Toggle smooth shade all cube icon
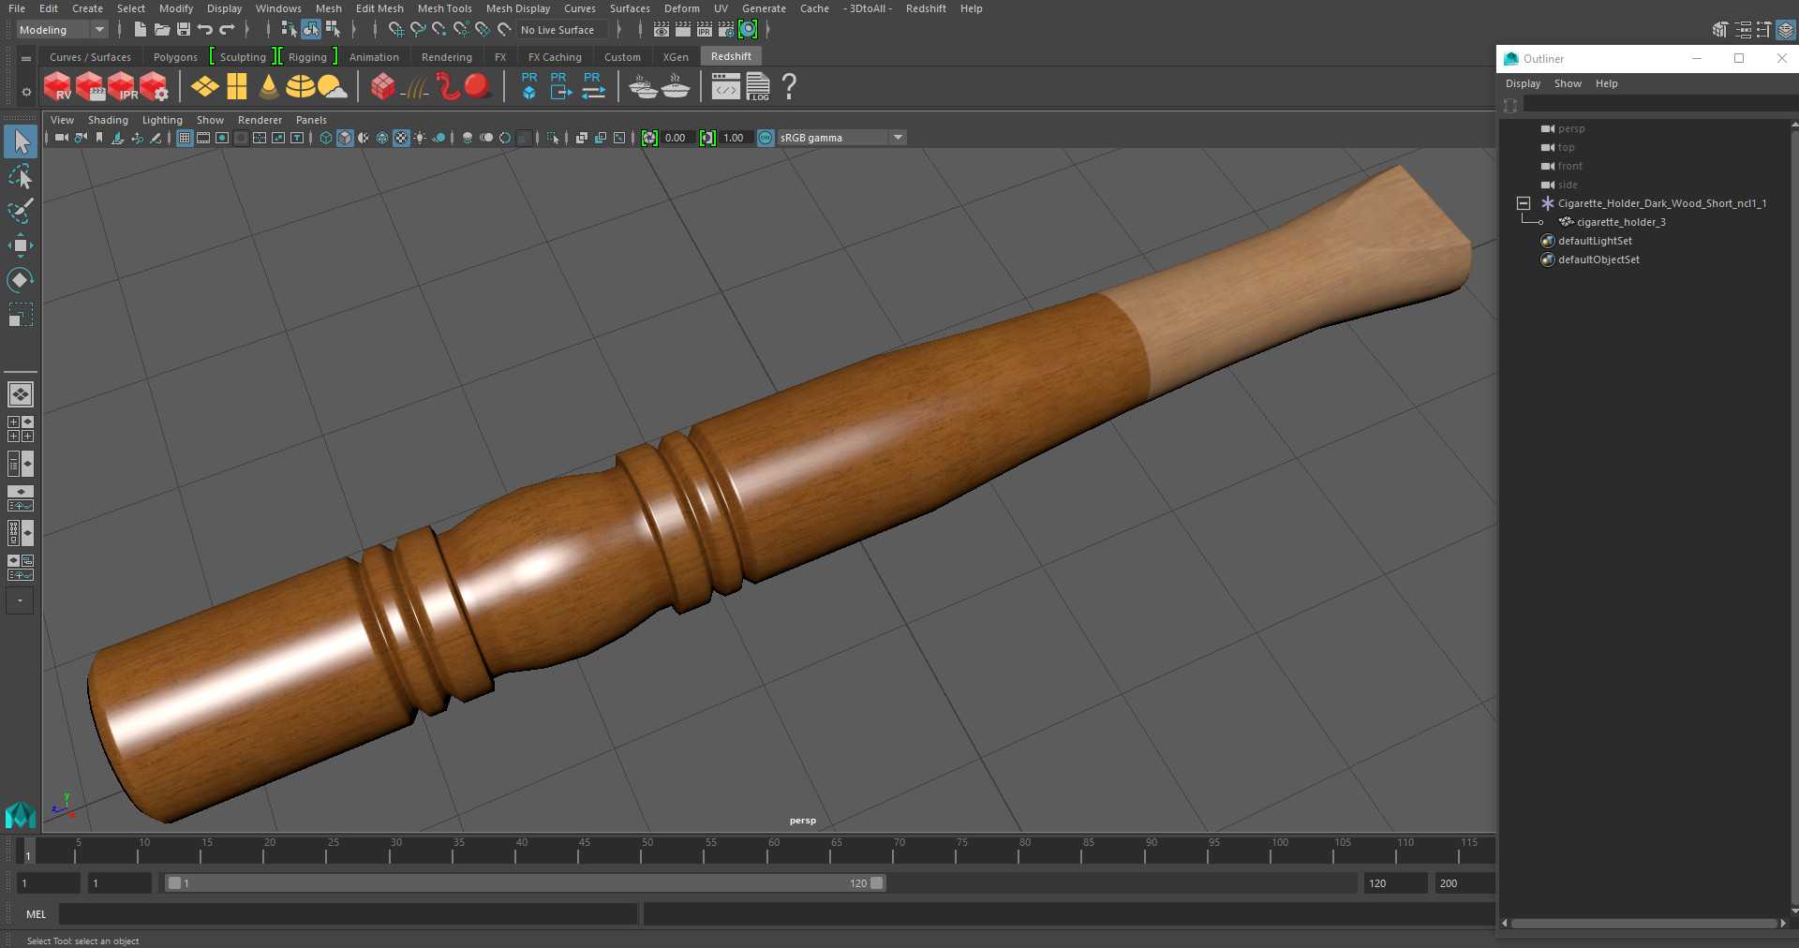The width and height of the screenshot is (1799, 948). [x=345, y=138]
